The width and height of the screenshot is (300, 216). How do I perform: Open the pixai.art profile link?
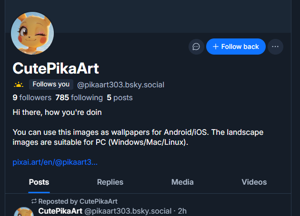point(55,162)
